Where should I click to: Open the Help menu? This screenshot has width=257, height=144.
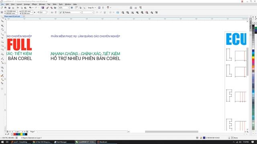75,4
